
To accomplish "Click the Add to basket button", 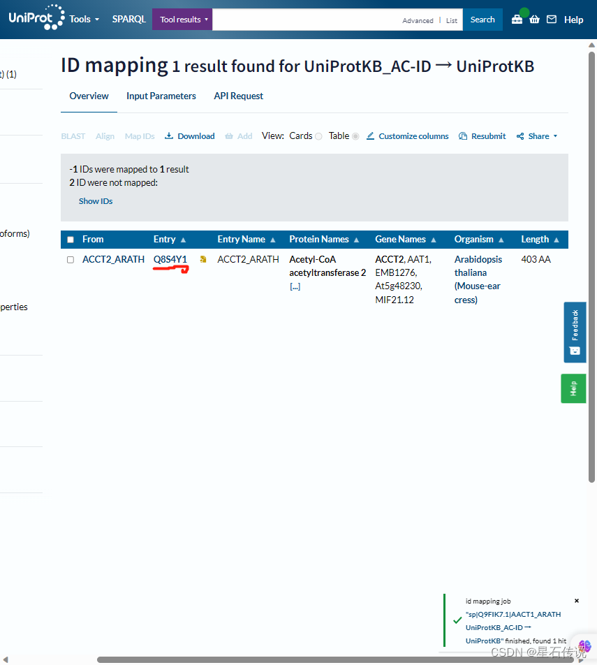I will [239, 136].
